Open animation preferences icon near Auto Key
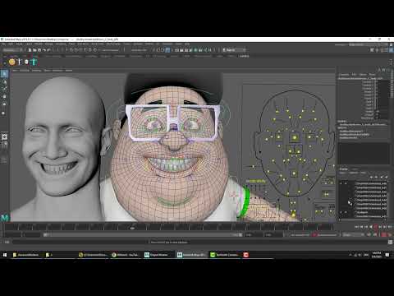Screen dimensions: 394x296 click(x=390, y=235)
